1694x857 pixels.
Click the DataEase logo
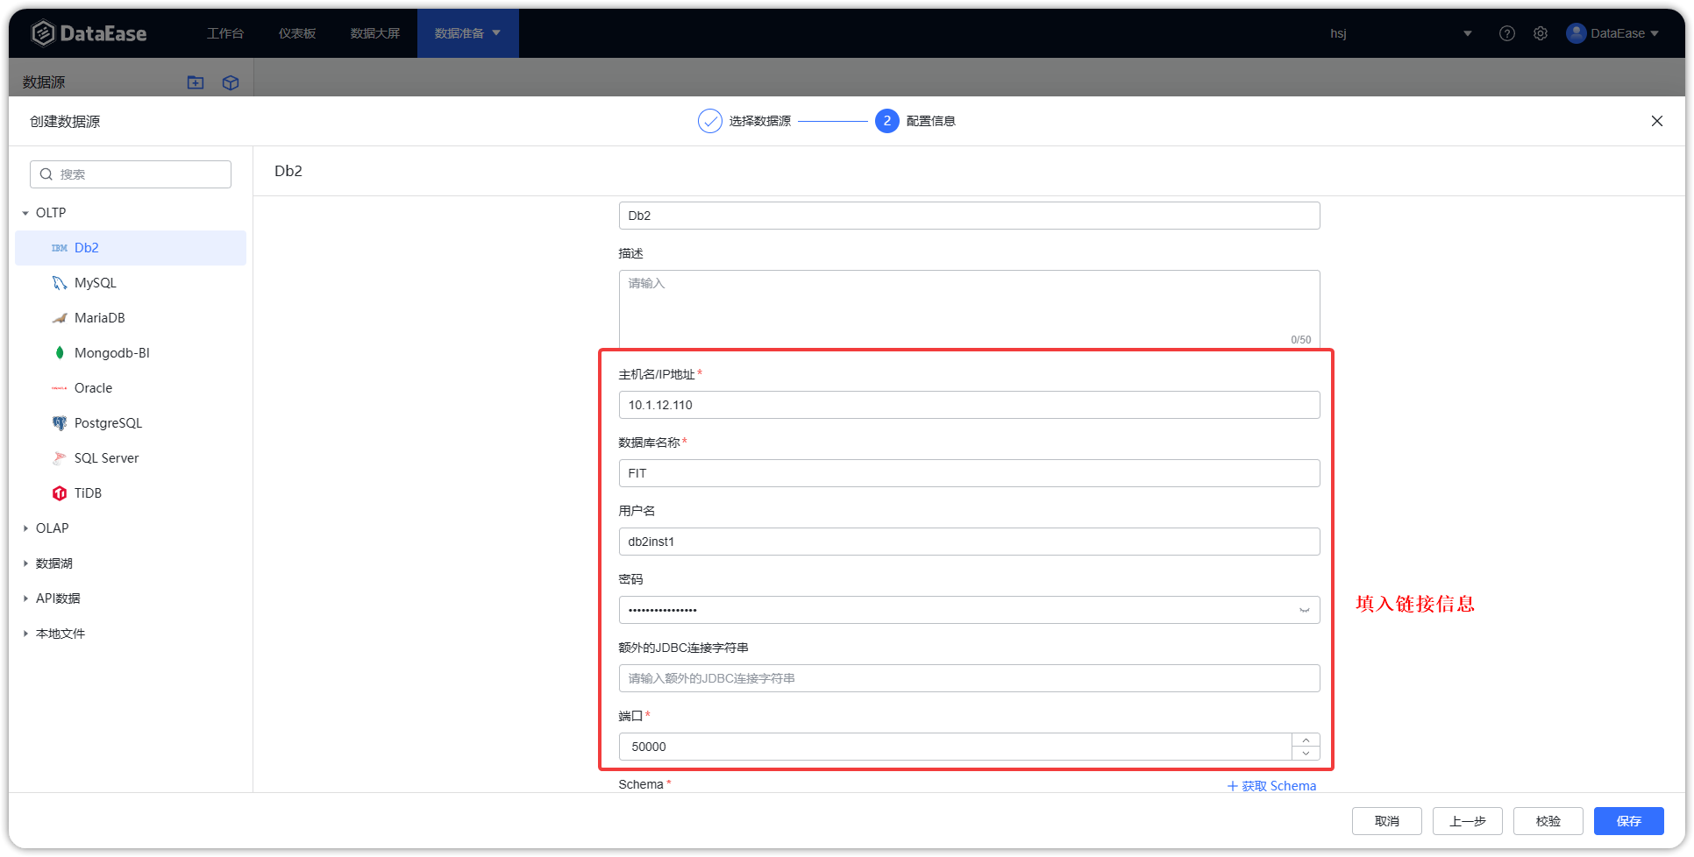89,33
